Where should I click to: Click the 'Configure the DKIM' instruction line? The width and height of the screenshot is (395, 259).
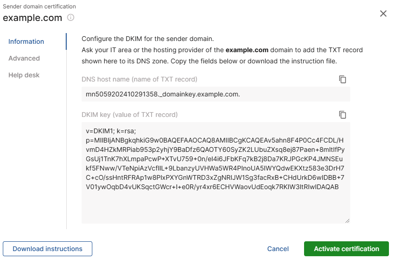click(x=147, y=39)
